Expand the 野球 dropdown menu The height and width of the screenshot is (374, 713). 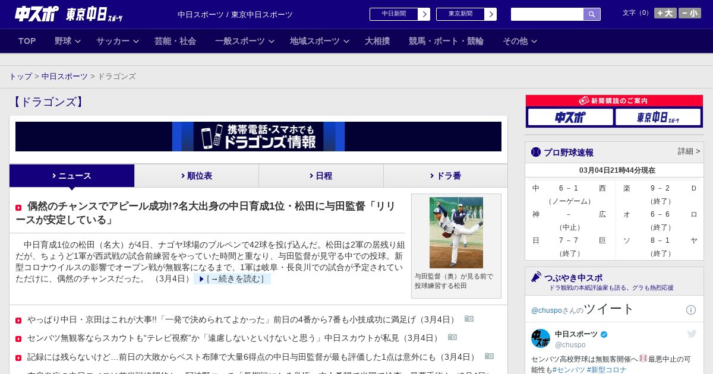67,41
